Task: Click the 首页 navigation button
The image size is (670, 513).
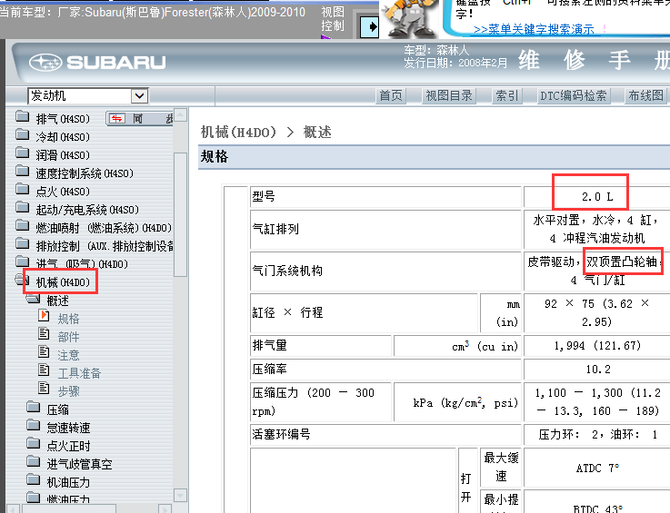Action: click(391, 95)
